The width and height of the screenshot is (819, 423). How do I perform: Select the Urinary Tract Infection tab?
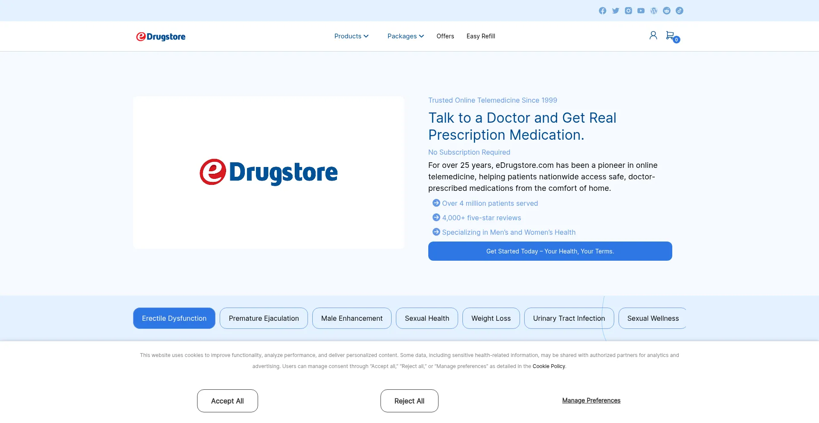click(x=569, y=318)
